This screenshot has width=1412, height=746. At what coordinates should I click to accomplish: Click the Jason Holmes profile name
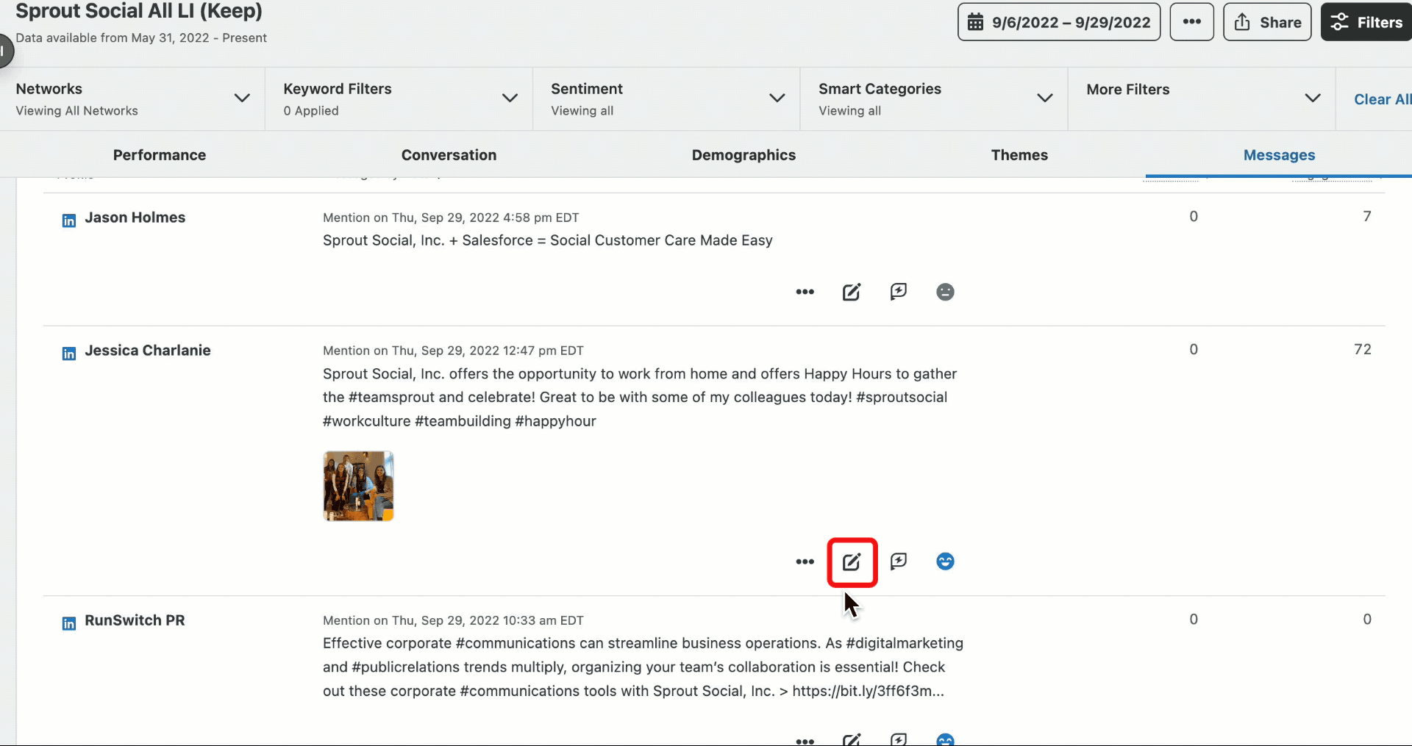pos(135,218)
